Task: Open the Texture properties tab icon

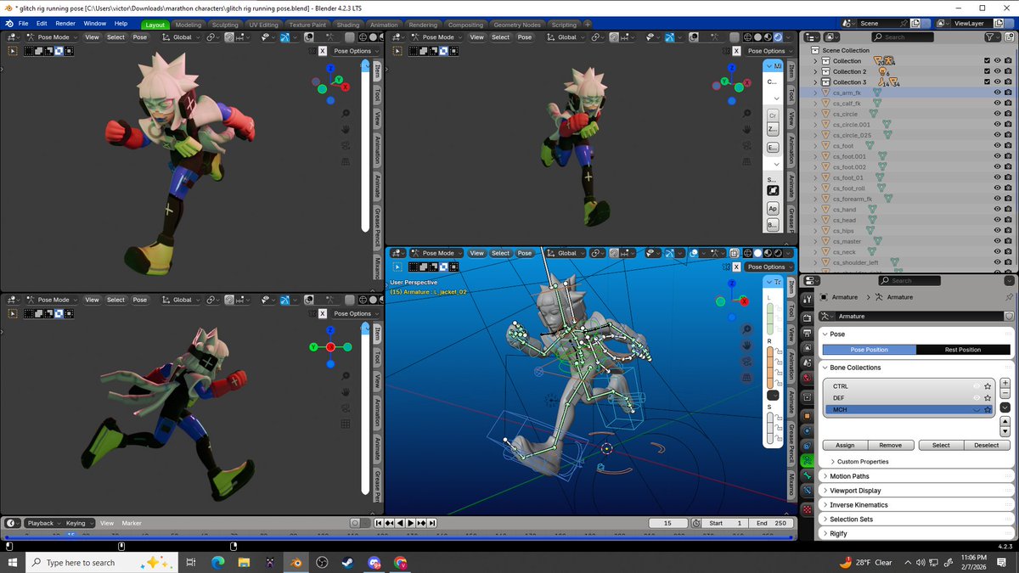Action: (807, 509)
